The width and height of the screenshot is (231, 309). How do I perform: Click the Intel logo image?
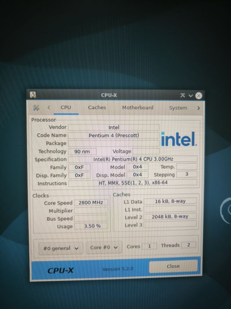pyautogui.click(x=179, y=139)
